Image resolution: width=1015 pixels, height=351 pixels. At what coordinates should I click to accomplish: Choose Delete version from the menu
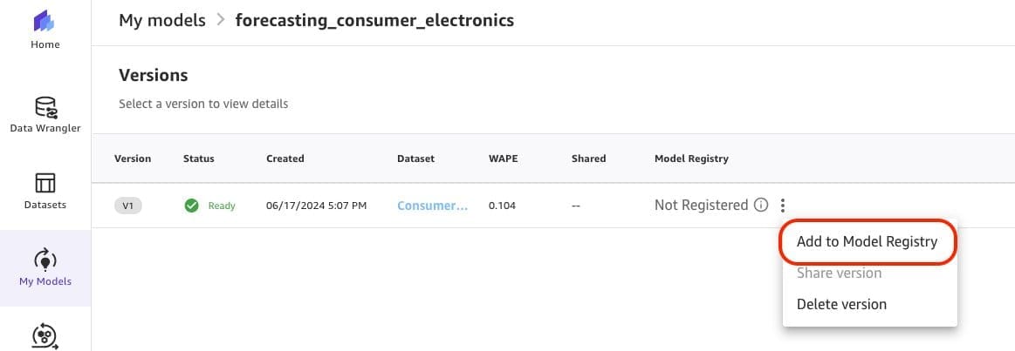(x=841, y=304)
